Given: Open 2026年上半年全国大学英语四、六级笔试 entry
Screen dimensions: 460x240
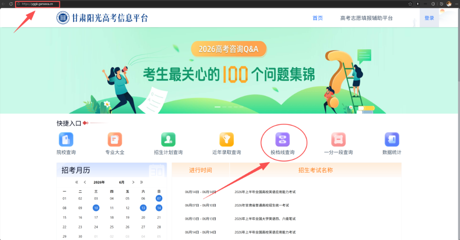Looking at the screenshot, I should tap(265, 218).
